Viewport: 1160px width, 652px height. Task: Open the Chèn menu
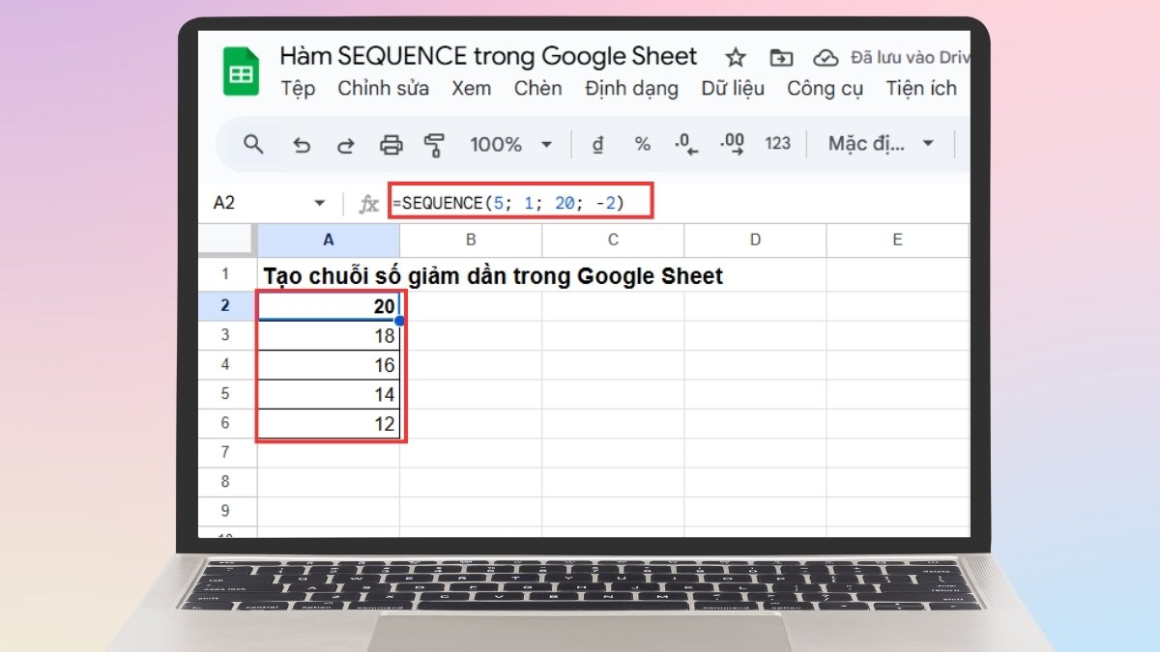coord(537,88)
